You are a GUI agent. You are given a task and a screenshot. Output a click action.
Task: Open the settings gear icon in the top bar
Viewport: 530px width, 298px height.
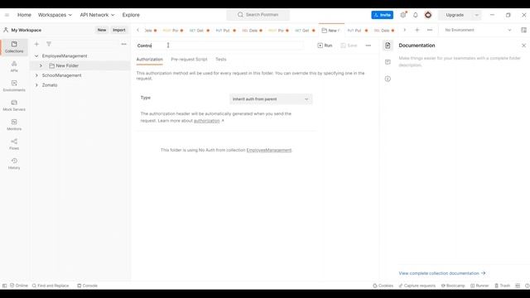(x=403, y=15)
